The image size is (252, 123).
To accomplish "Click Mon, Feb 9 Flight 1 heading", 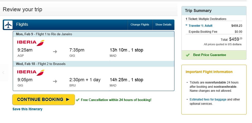I will (x=44, y=34).
